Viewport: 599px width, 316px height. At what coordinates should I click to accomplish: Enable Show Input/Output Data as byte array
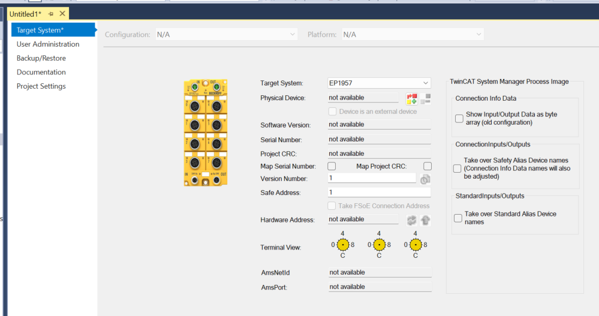(459, 119)
